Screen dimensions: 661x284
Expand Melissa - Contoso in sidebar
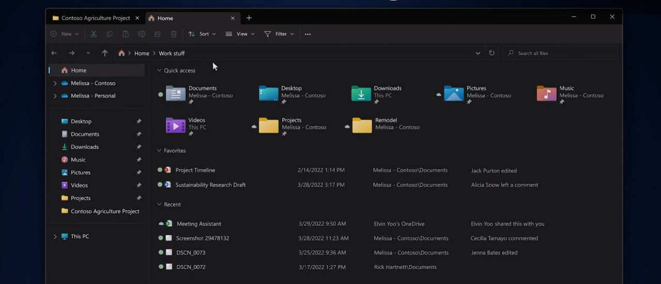coord(55,83)
